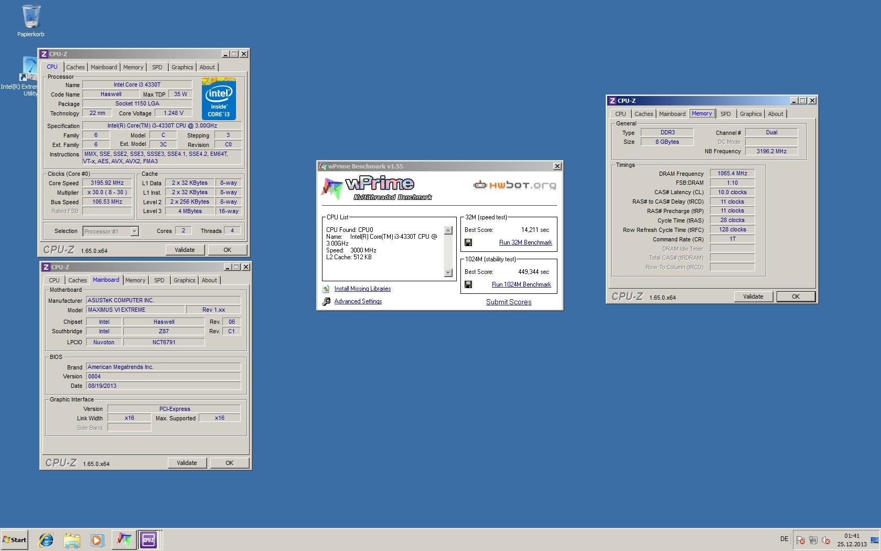This screenshot has width=881, height=551.
Task: Click the Core Speed value 3195.92 MHz
Action: coord(107,183)
